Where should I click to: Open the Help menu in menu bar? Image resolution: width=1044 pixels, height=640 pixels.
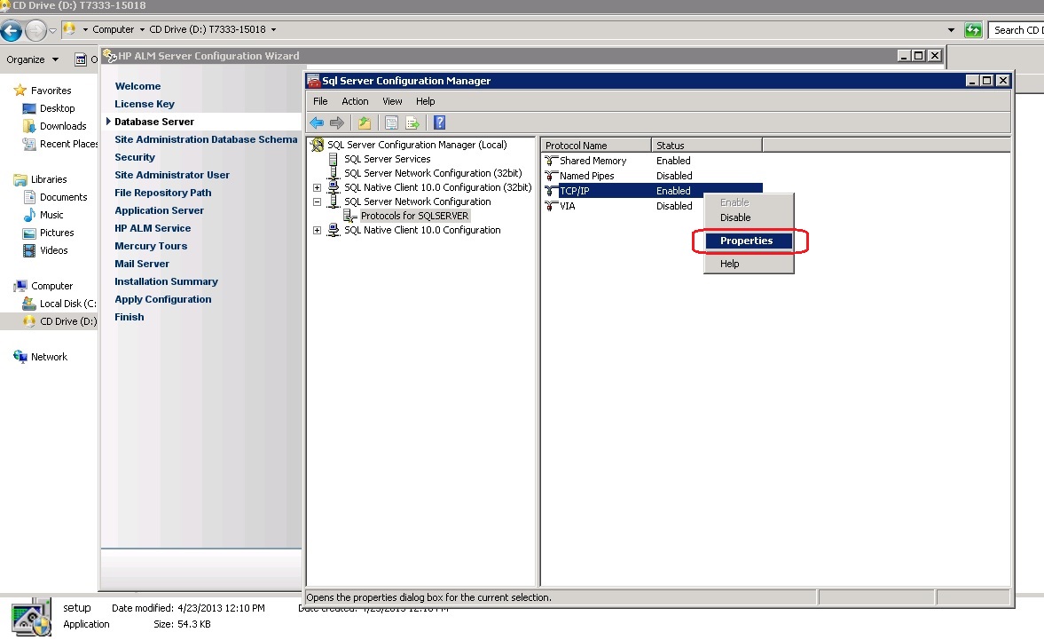[x=426, y=101]
